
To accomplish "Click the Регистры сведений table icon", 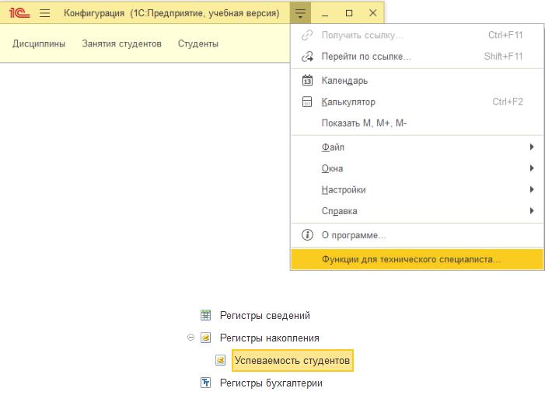I will point(206,315).
